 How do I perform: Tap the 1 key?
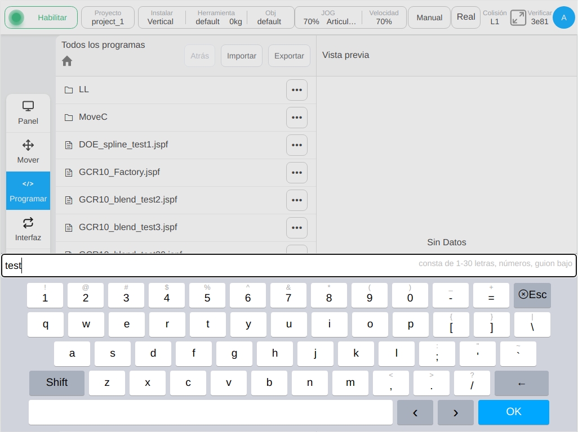45,295
